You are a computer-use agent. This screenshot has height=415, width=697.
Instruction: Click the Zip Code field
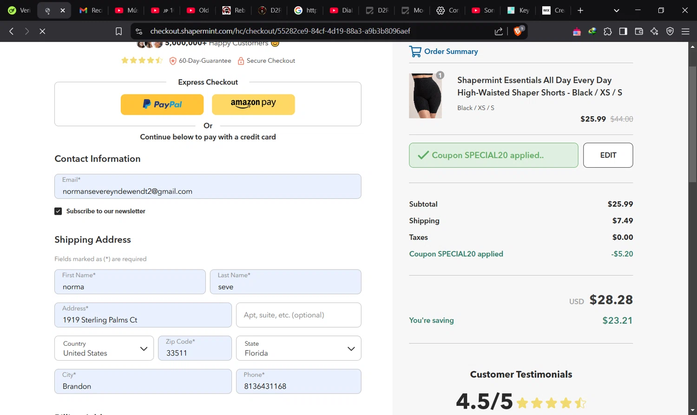tap(195, 348)
